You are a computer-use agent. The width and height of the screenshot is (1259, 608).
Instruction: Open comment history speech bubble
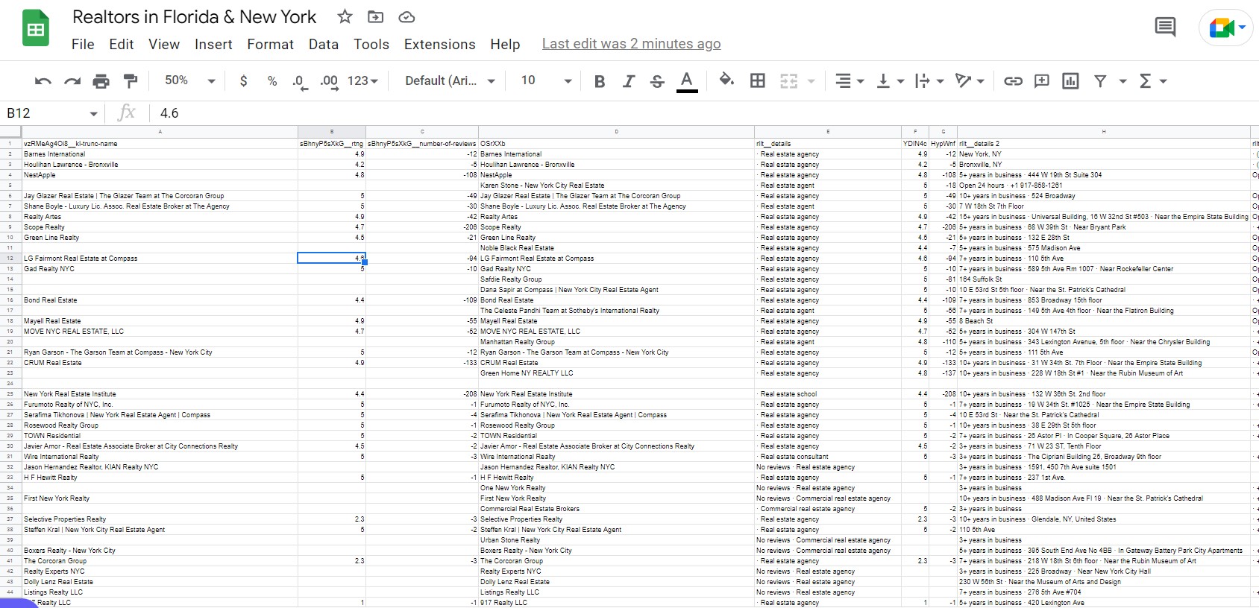(1165, 28)
